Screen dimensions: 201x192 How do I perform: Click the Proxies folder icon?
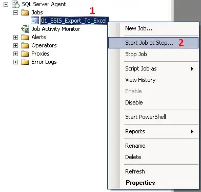coord(25,54)
